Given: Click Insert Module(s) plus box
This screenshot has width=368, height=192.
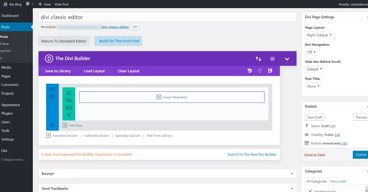Looking at the screenshot, I should click(x=172, y=97).
